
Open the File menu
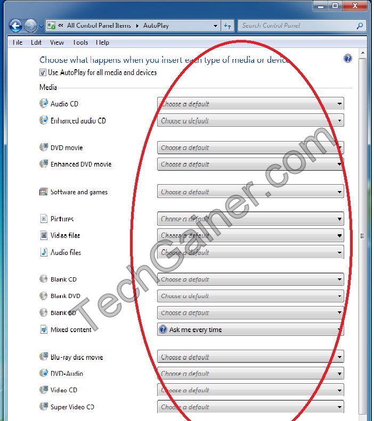pyautogui.click(x=17, y=43)
